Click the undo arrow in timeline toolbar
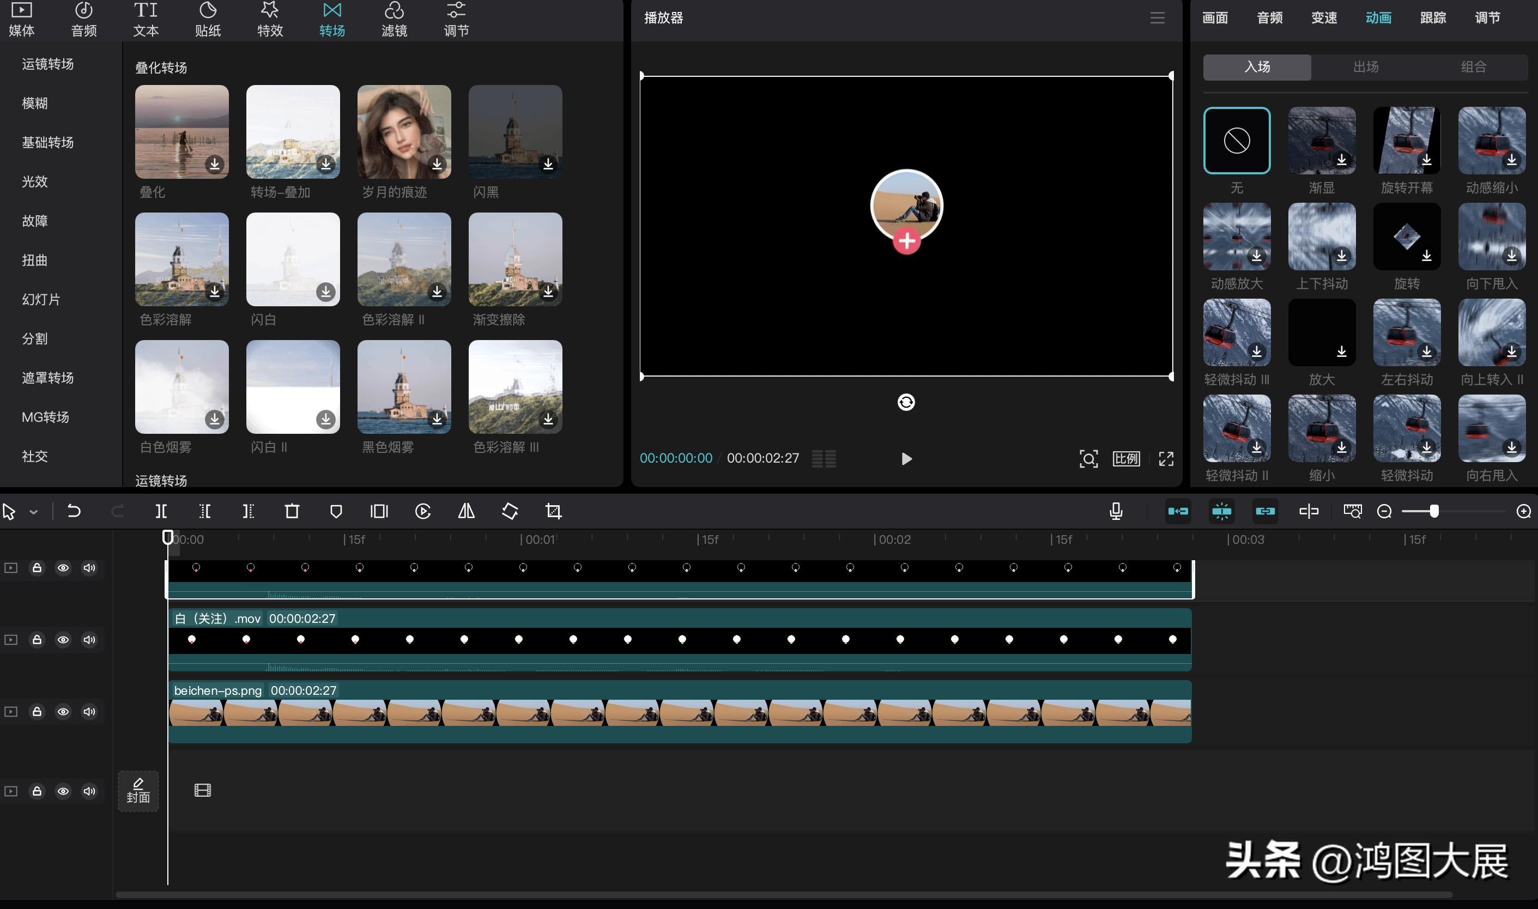Viewport: 1538px width, 909px height. click(x=74, y=511)
